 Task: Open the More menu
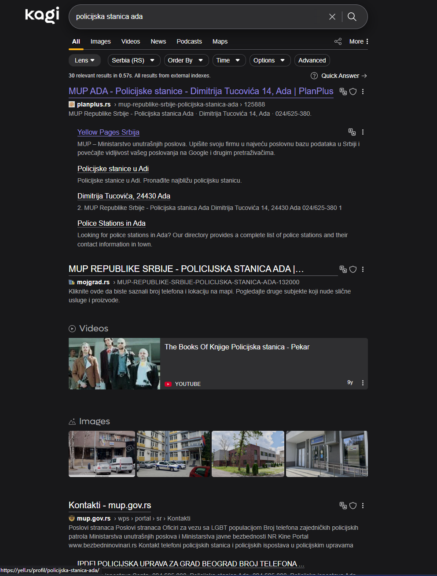click(359, 41)
